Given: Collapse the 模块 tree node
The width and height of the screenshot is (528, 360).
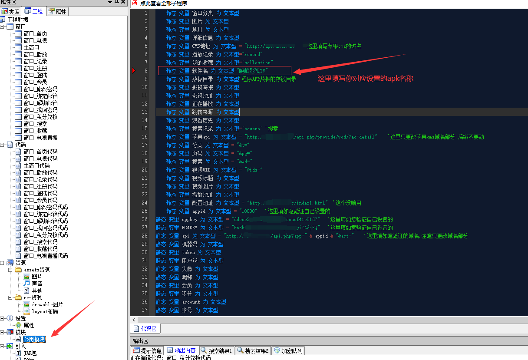Looking at the screenshot, I should 2,332.
